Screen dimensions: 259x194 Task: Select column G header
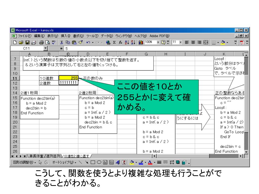click(146, 54)
